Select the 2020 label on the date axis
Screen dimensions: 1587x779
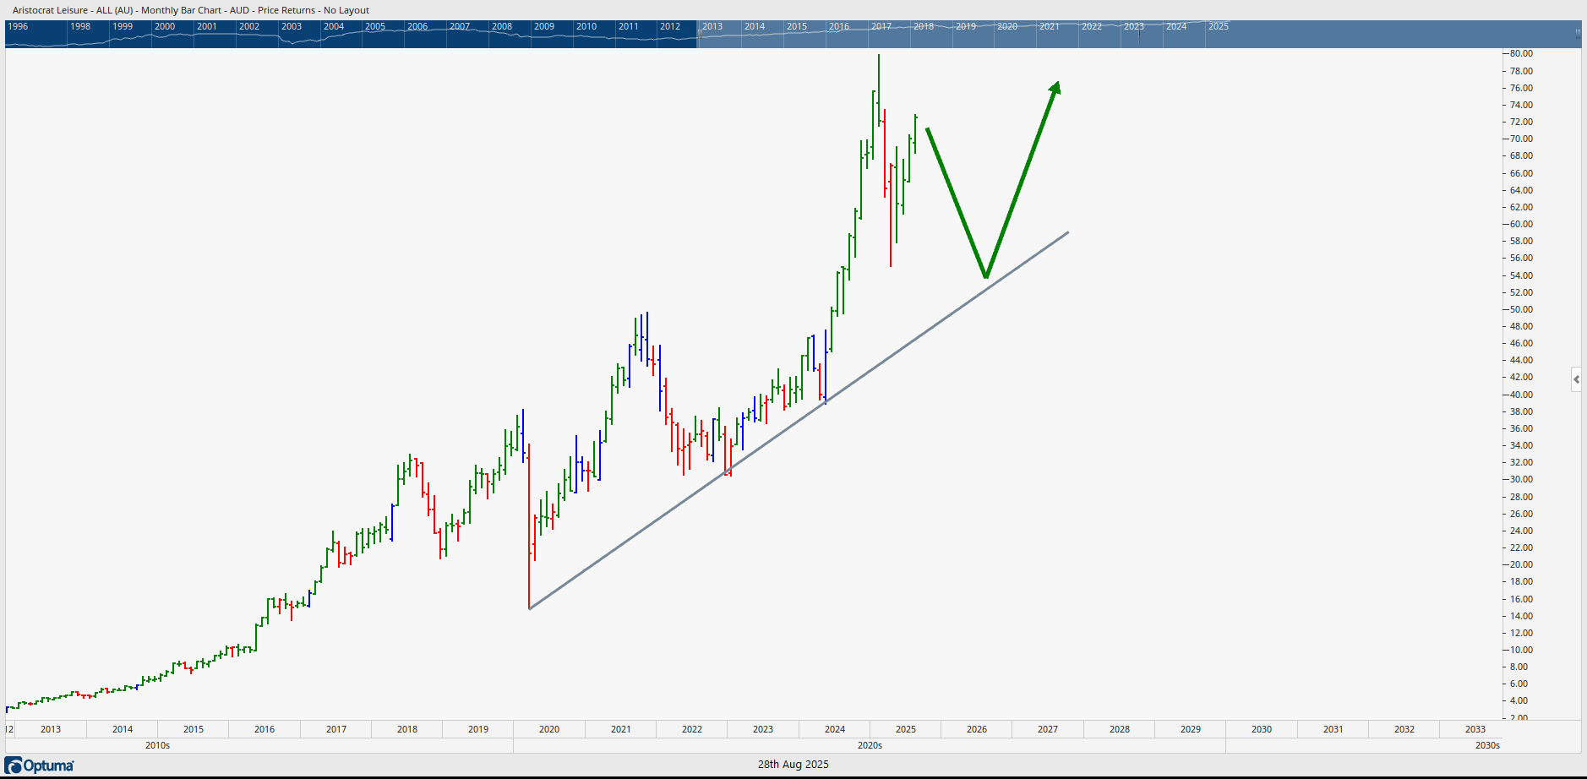tap(549, 729)
